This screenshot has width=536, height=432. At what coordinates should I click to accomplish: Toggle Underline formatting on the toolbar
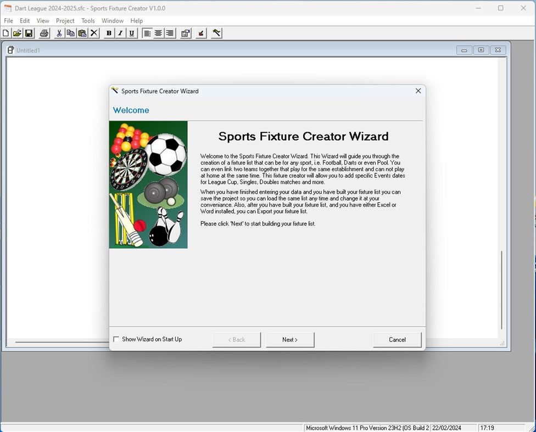(x=131, y=33)
